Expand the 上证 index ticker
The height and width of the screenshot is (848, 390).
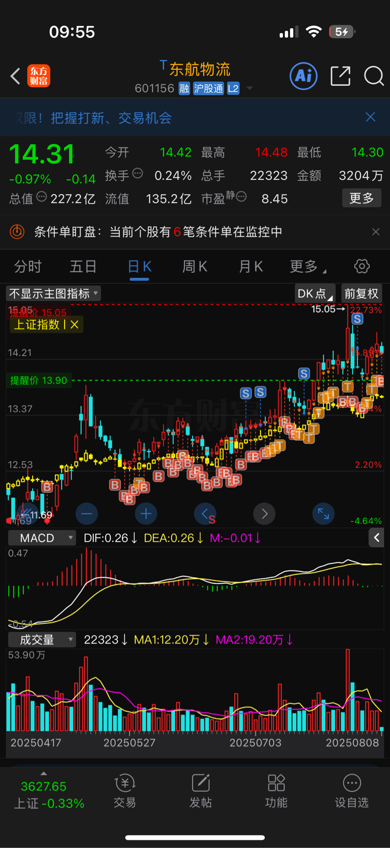point(44,774)
